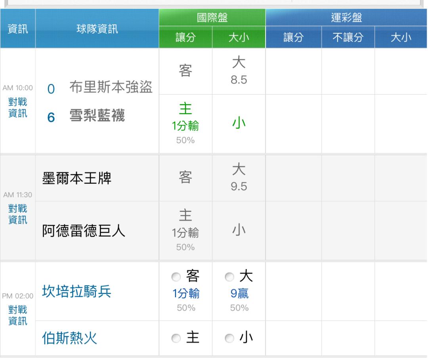The width and height of the screenshot is (428, 359).
Task: Click 小 cell for 阿德雷德巨人
Action: [239, 230]
